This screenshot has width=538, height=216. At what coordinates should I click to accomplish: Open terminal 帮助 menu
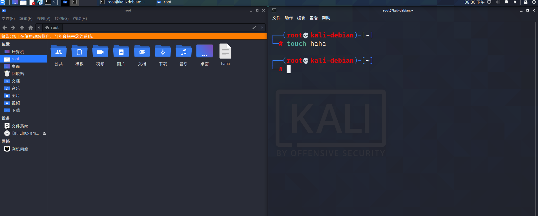[x=326, y=18]
